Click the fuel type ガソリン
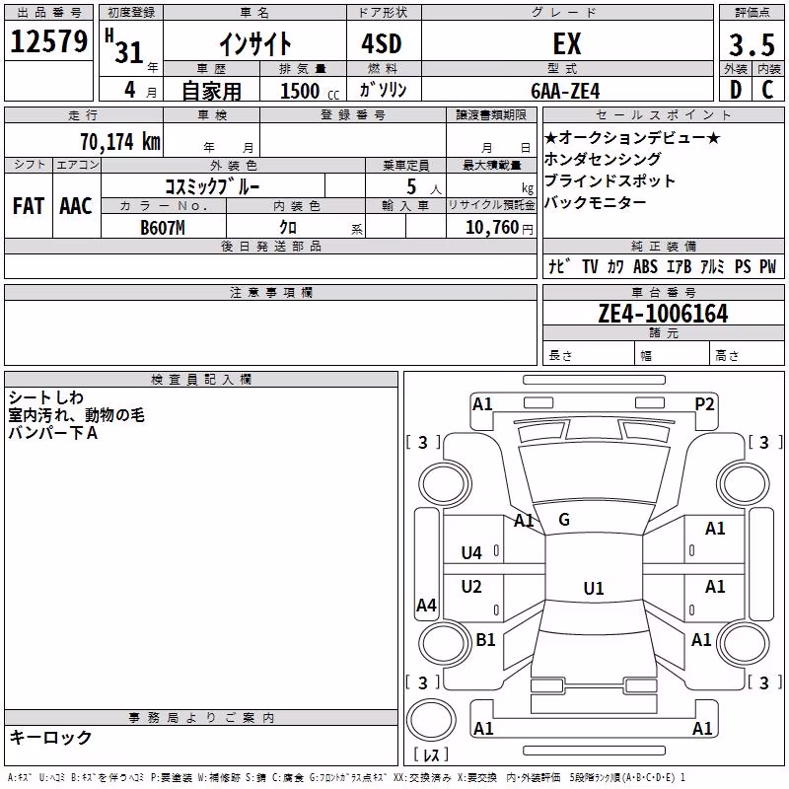789x789 pixels. click(x=383, y=90)
